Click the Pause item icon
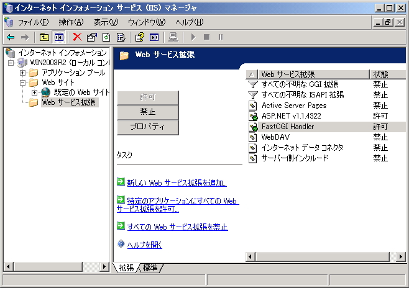 [221, 37]
